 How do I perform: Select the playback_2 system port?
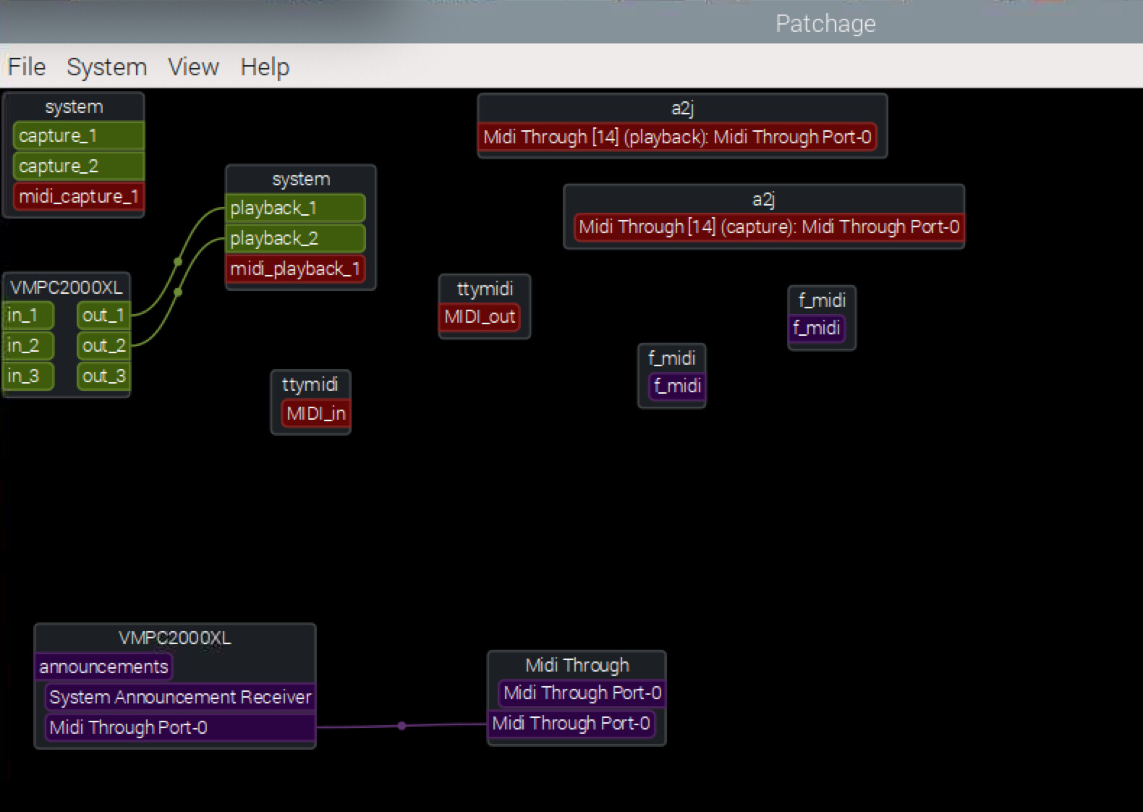pyautogui.click(x=295, y=239)
